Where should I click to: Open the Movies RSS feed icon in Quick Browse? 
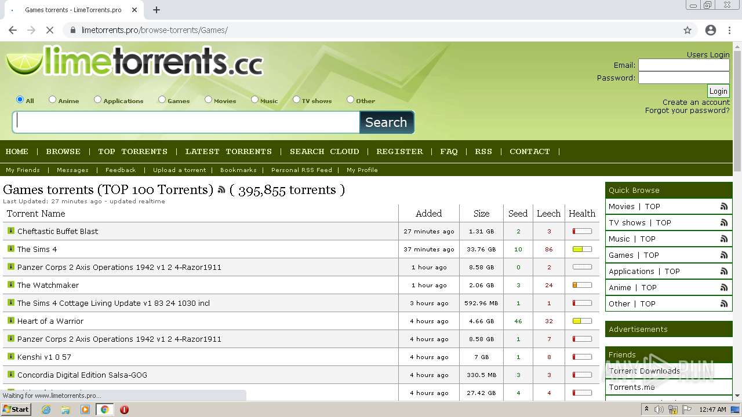tap(723, 206)
